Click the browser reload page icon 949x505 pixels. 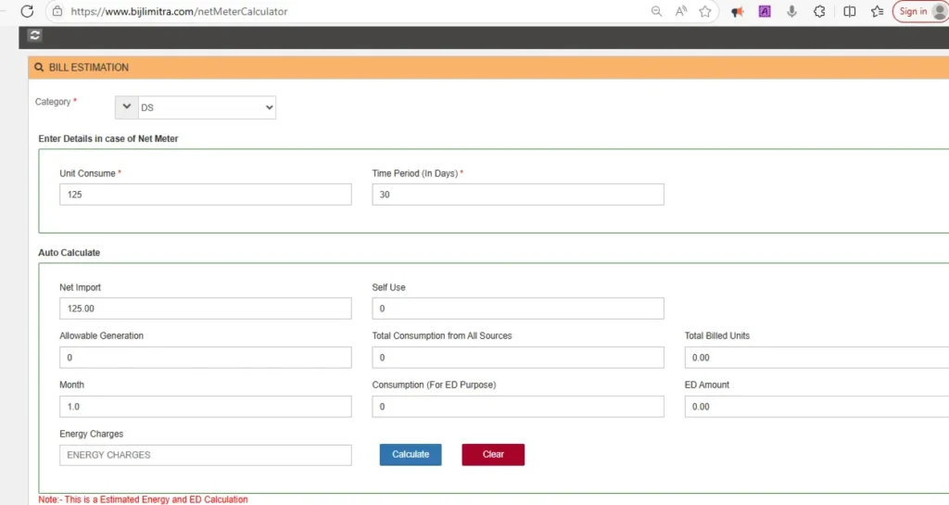point(27,11)
